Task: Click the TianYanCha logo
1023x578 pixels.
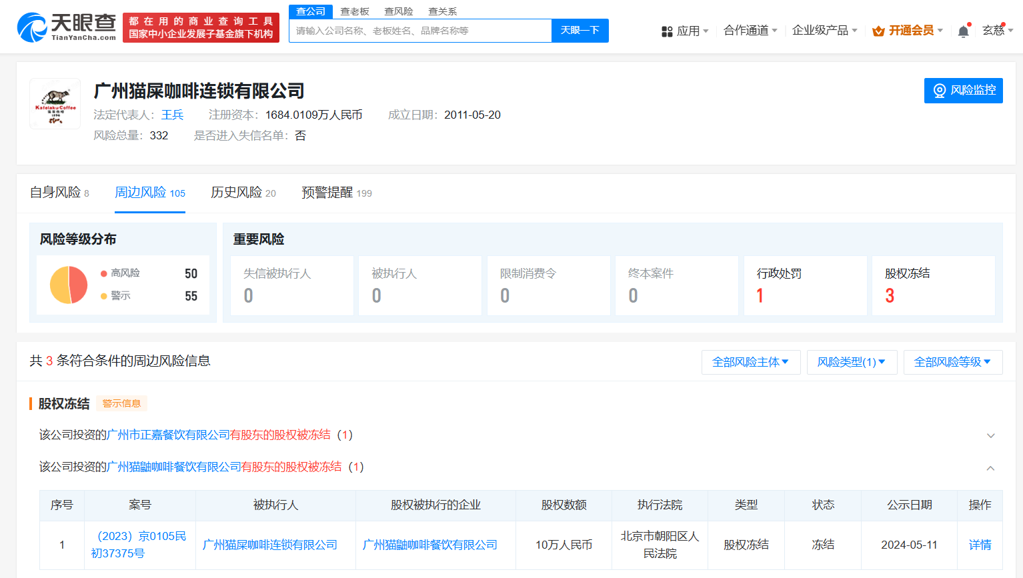Action: click(x=66, y=27)
